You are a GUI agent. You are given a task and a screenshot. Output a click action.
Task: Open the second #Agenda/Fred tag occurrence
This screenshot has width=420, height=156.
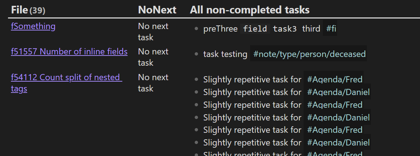pyautogui.click(x=334, y=105)
